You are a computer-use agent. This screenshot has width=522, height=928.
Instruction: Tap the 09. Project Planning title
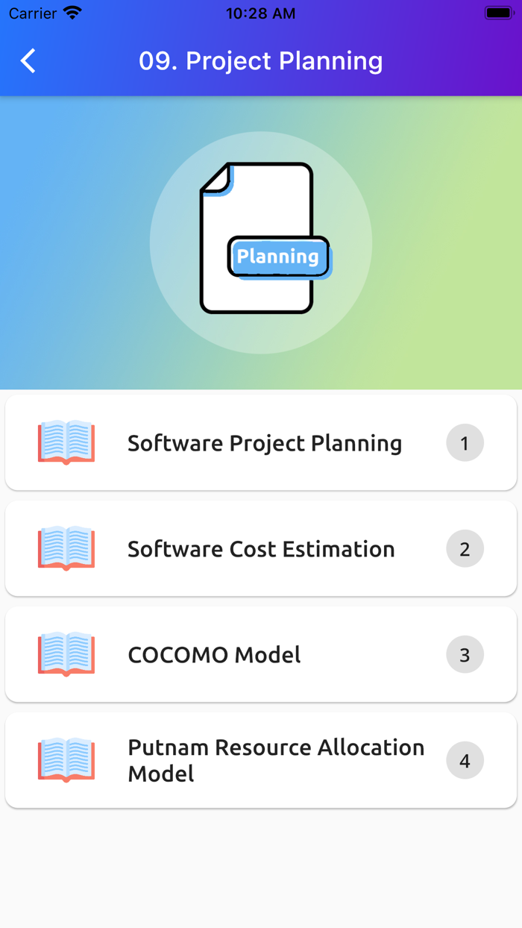(261, 60)
